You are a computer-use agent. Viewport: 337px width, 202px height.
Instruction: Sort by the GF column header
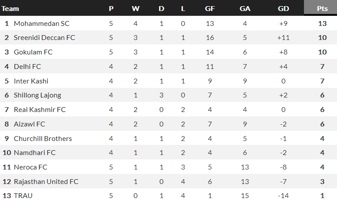coord(210,8)
